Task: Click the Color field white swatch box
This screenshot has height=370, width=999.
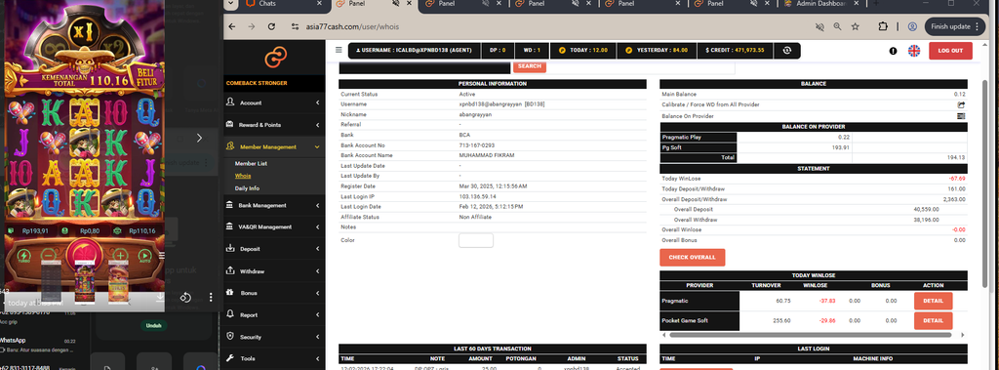Action: click(476, 240)
